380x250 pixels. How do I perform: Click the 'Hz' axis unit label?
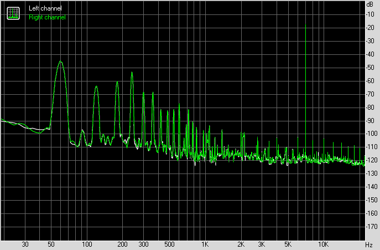tap(368, 244)
